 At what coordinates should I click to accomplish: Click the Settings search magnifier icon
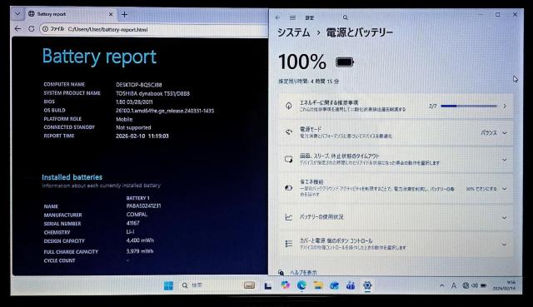tap(345, 17)
